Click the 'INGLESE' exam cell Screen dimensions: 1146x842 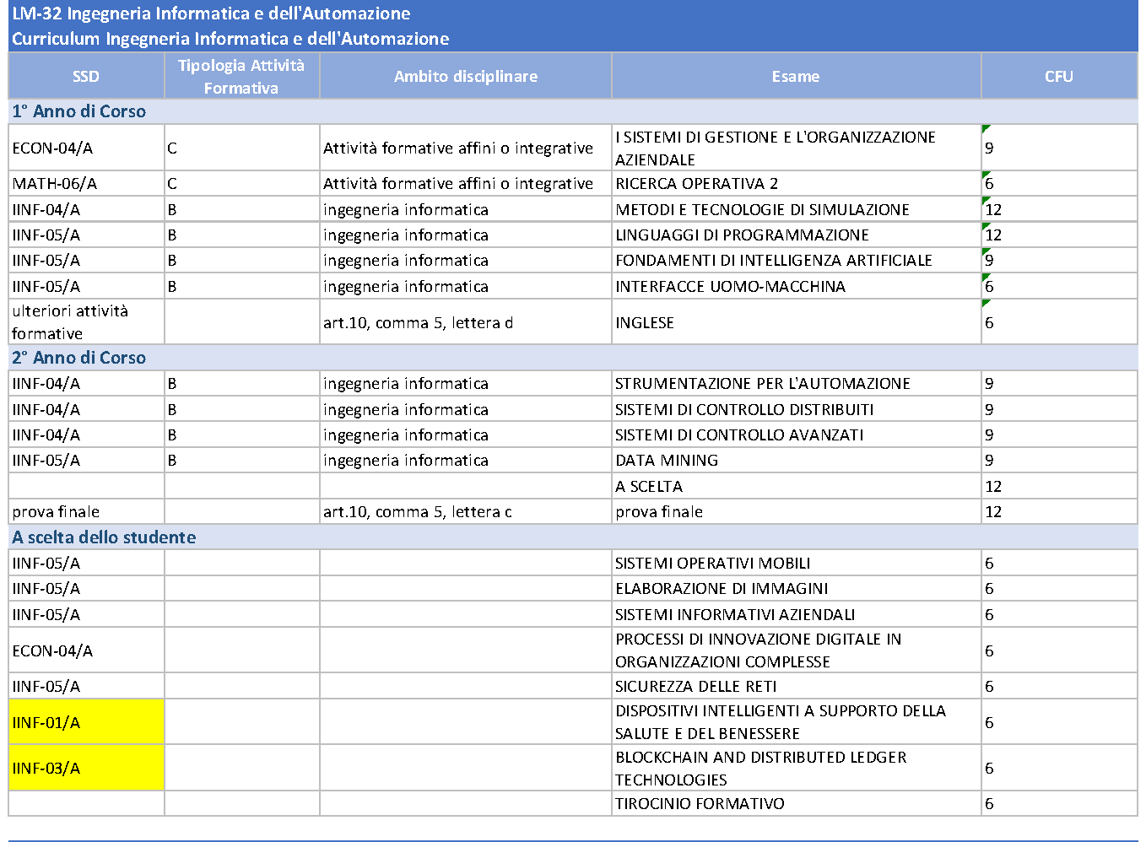click(796, 322)
